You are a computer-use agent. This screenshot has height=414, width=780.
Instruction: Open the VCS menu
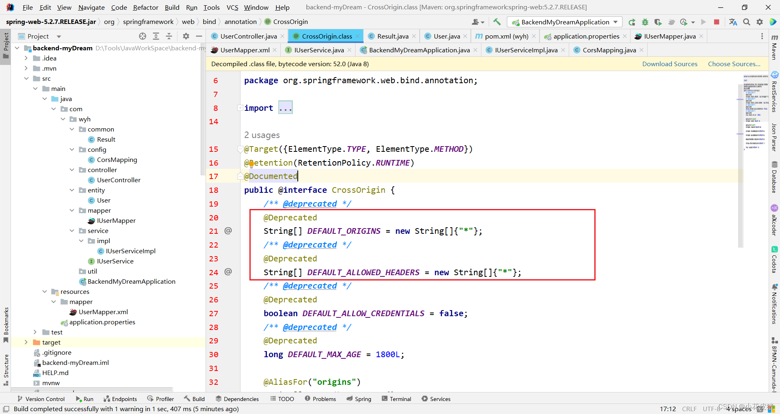232,7
